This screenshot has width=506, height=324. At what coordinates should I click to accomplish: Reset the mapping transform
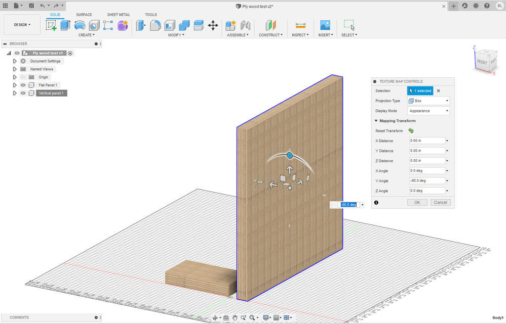coord(411,131)
